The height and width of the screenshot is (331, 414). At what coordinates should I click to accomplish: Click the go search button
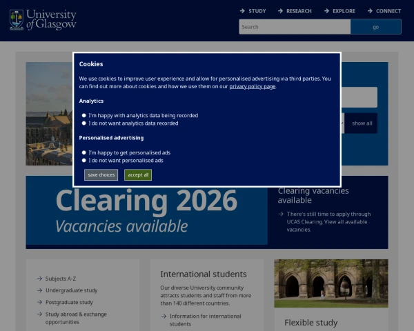[x=376, y=27]
